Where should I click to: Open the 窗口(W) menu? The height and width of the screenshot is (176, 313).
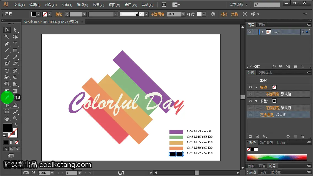click(131, 5)
